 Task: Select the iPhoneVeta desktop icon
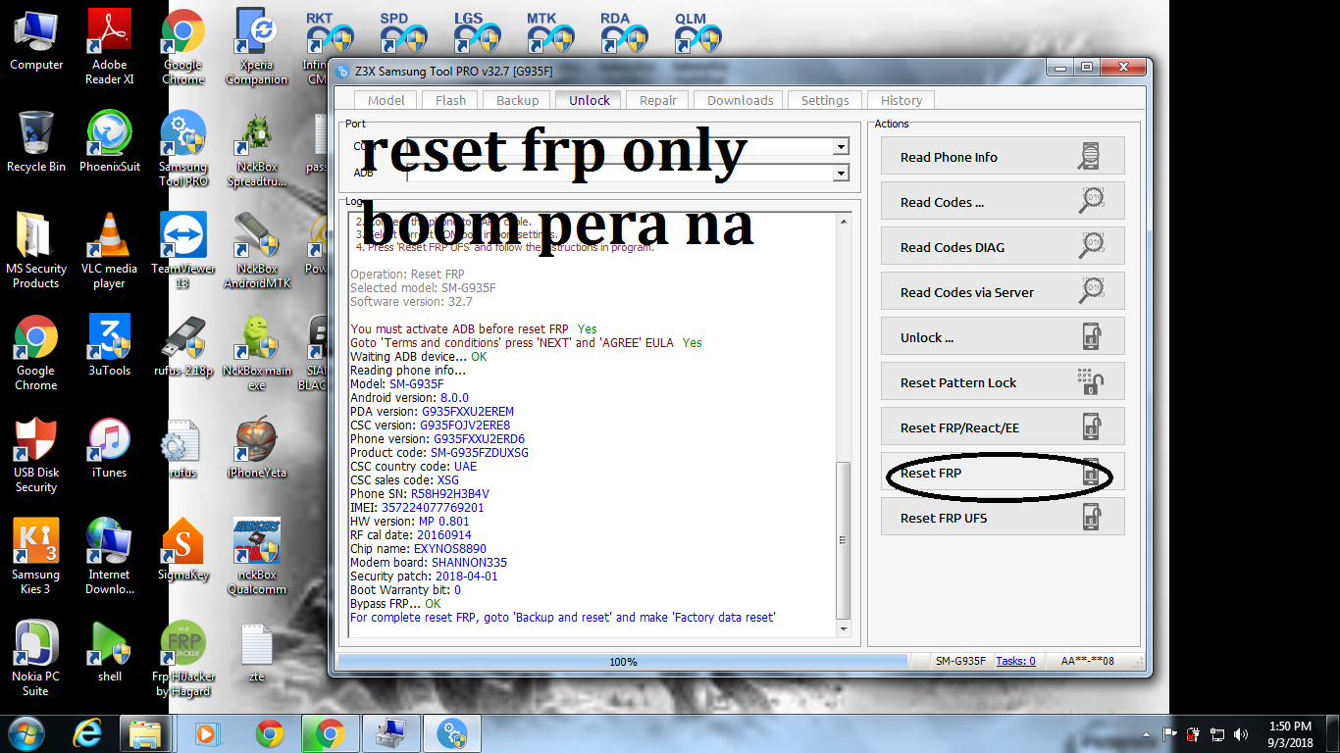click(257, 448)
